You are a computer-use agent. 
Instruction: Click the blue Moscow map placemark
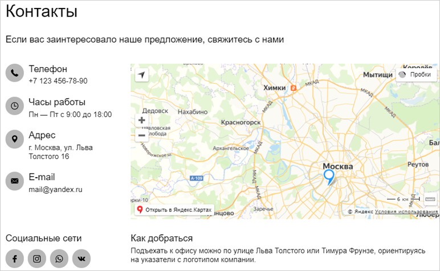tap(329, 177)
